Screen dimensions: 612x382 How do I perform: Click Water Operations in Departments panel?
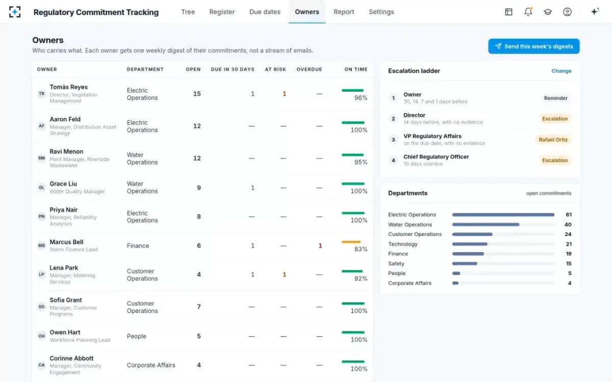coord(410,225)
